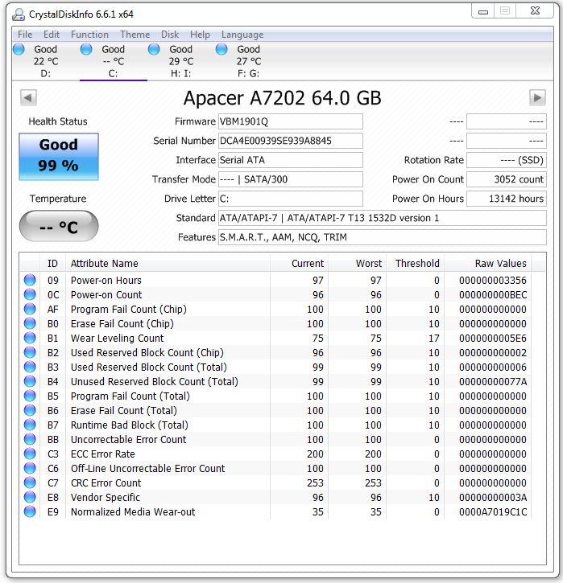Image resolution: width=563 pixels, height=583 pixels.
Task: Select the D: disk status orb
Action: click(19, 49)
